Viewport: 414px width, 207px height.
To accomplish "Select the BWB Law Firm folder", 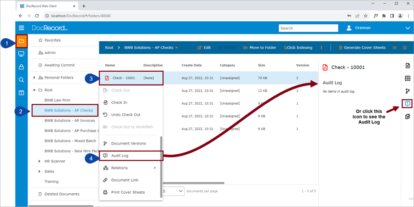I will (57, 101).
